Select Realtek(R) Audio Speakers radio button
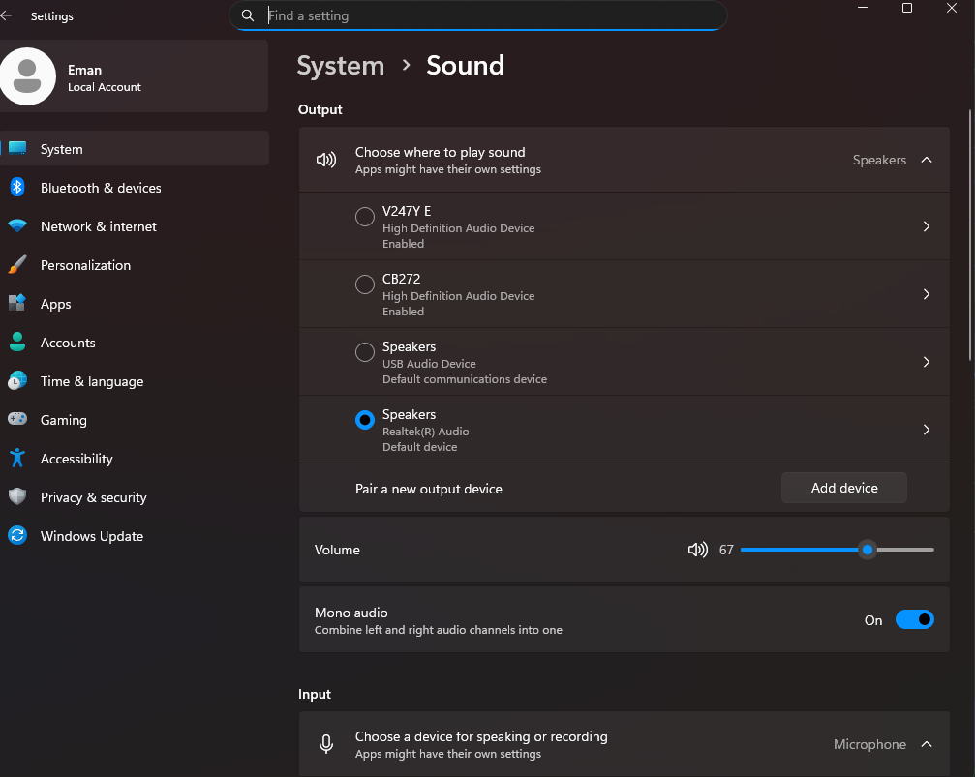The image size is (975, 777). click(364, 420)
